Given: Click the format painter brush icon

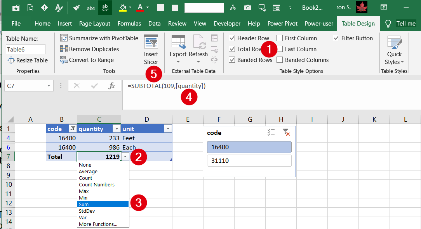Looking at the screenshot, I should [77, 8].
